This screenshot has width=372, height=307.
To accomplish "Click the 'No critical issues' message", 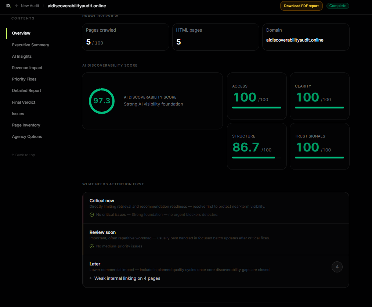I will [x=157, y=215].
